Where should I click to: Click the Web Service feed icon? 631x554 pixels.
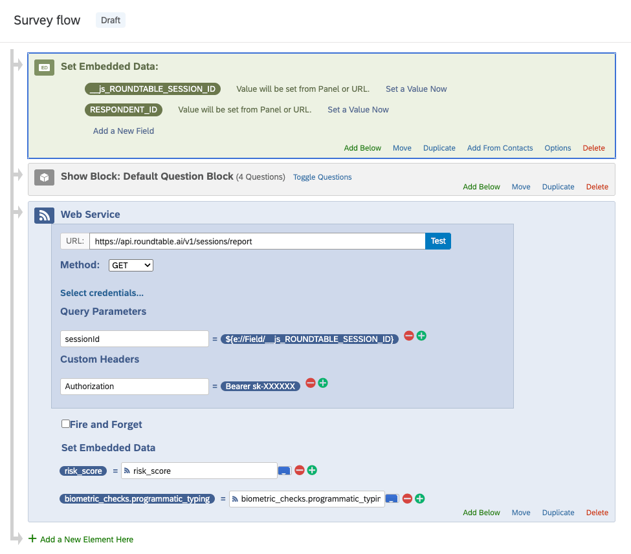[x=44, y=215]
